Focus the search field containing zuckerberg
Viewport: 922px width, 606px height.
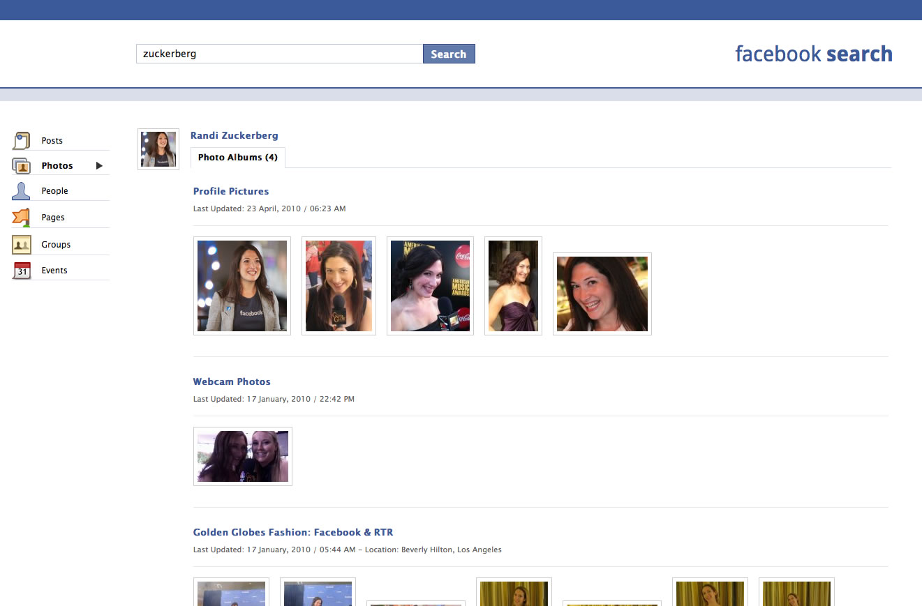pyautogui.click(x=280, y=54)
